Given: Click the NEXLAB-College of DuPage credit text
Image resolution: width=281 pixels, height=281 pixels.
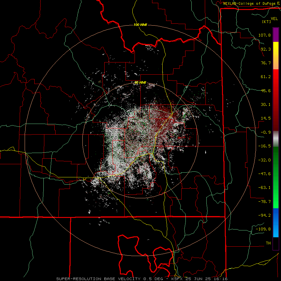Looking at the screenshot, I should point(249,3).
